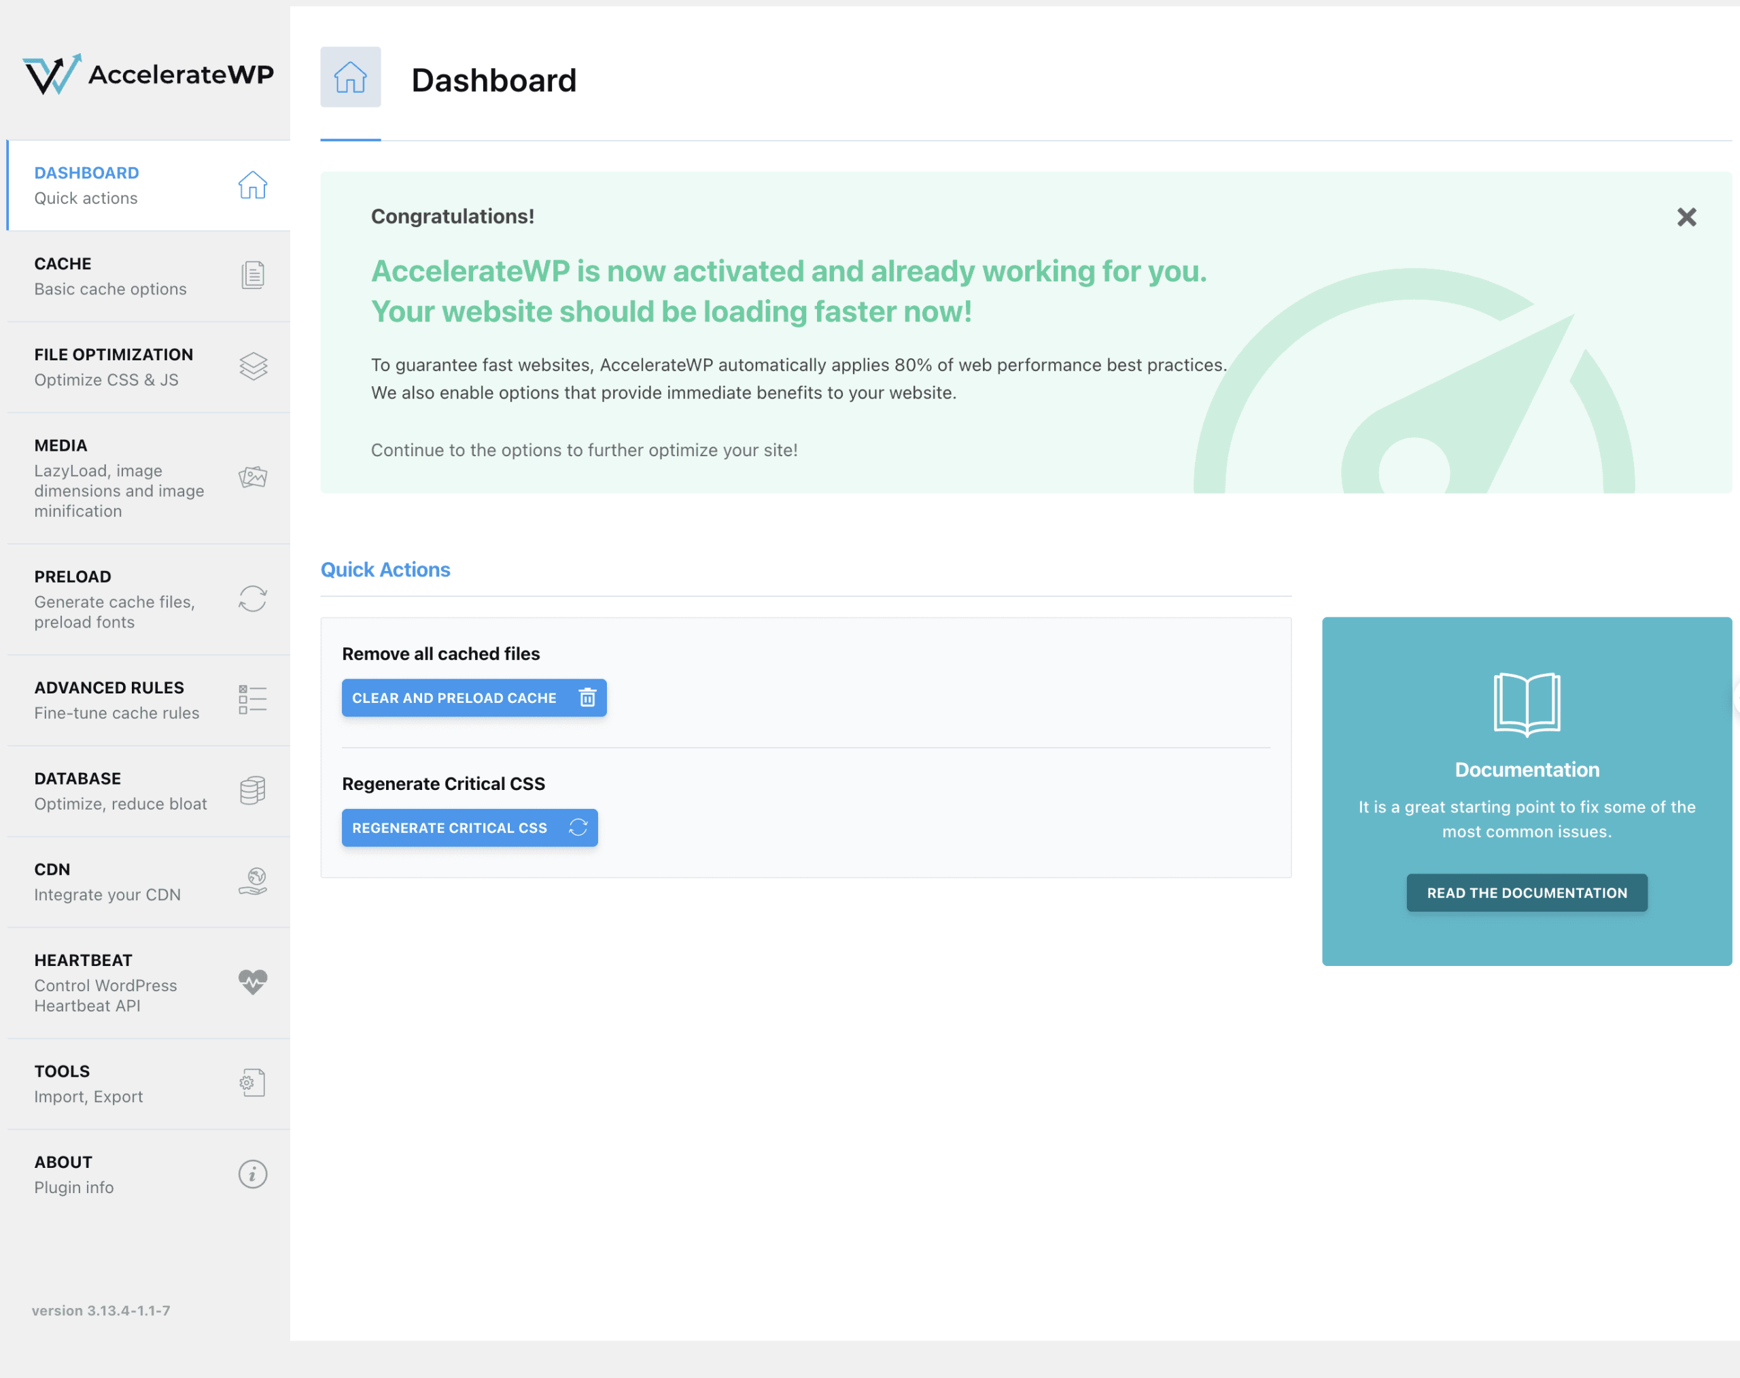Open the Cache menu section
Screen dimensions: 1740x1378
[111, 276]
